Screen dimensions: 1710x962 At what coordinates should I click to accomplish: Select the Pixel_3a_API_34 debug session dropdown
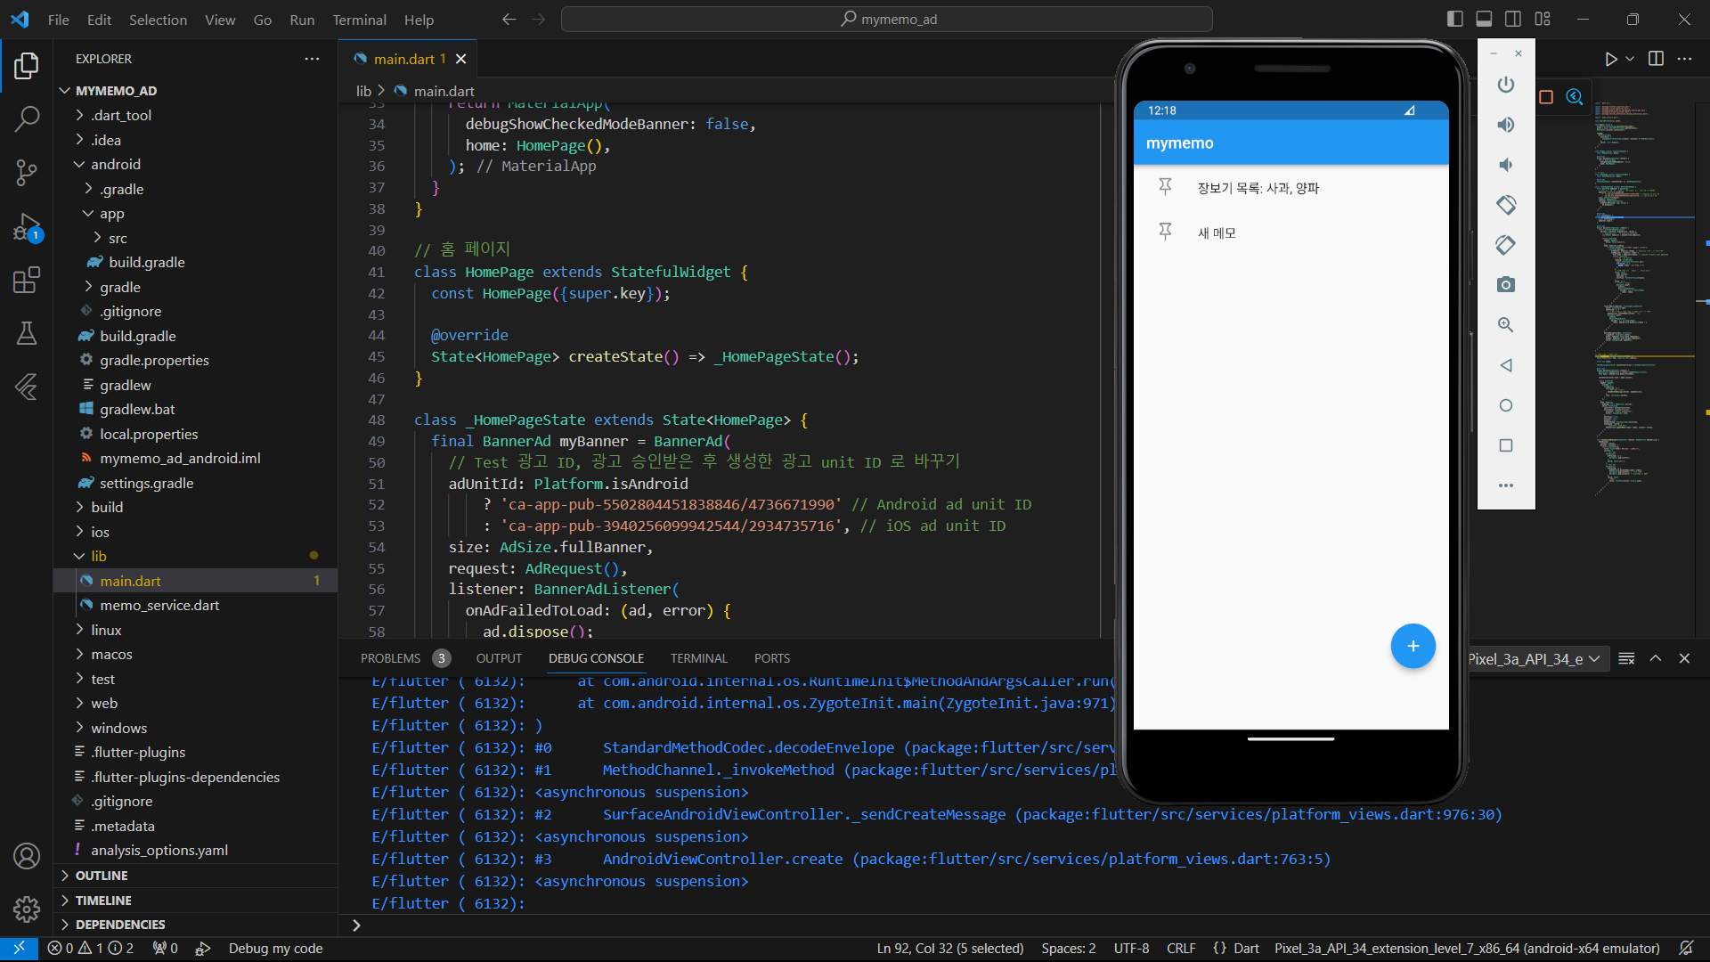tap(1537, 658)
